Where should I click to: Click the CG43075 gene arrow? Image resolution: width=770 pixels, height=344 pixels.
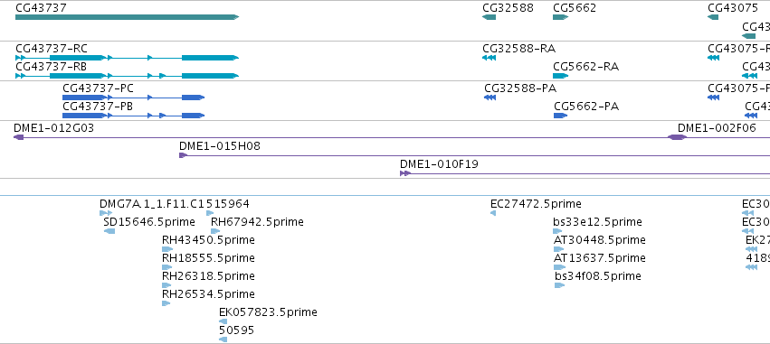point(713,17)
